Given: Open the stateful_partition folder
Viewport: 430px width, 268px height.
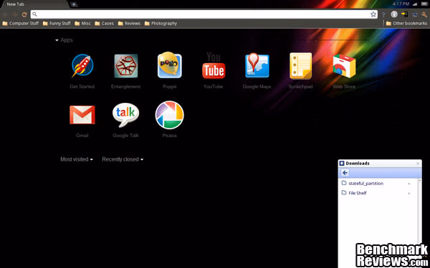Looking at the screenshot, I should 362,183.
